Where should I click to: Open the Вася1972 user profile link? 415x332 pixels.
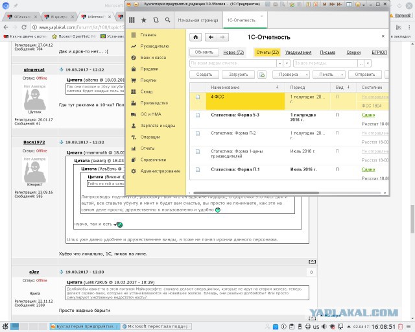click(34, 142)
